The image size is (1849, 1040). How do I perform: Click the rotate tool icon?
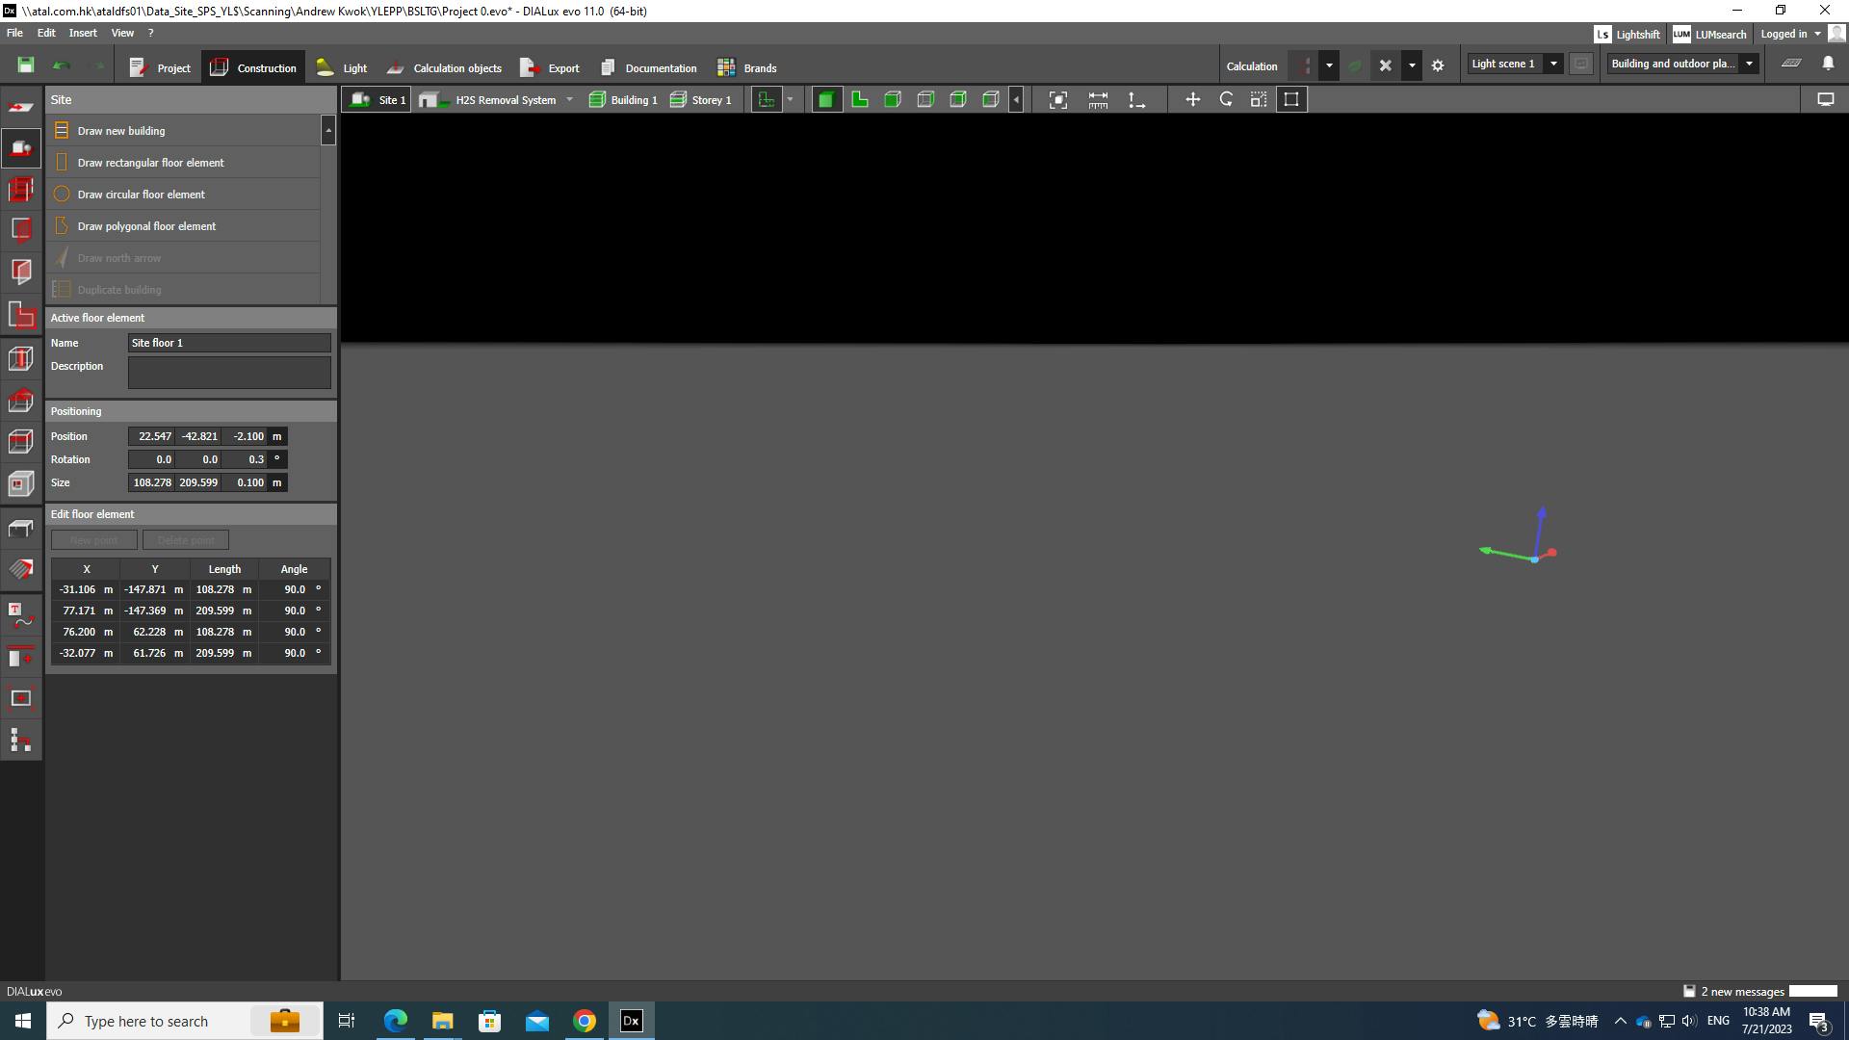[x=1226, y=99]
